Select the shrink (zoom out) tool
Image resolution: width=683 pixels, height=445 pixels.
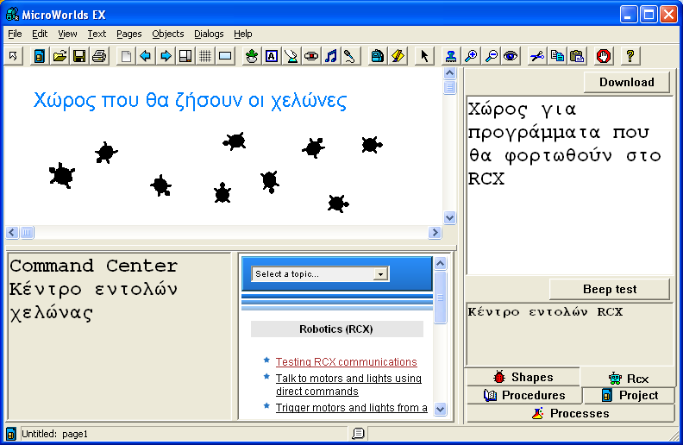coord(491,56)
